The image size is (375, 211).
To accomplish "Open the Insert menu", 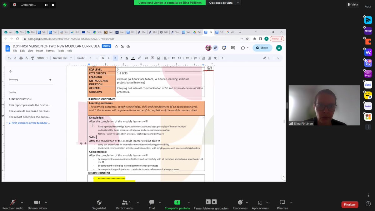I will pos(40,51).
